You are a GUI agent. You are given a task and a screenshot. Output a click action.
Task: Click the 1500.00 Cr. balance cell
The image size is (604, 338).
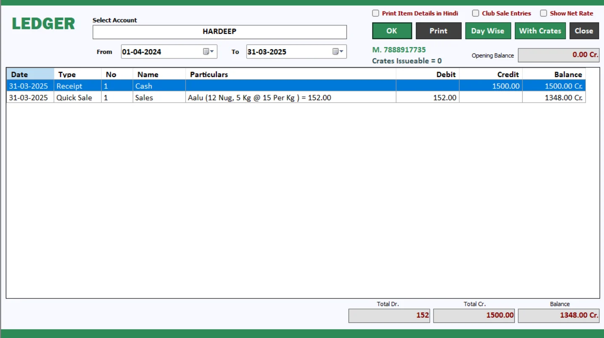tap(554, 86)
